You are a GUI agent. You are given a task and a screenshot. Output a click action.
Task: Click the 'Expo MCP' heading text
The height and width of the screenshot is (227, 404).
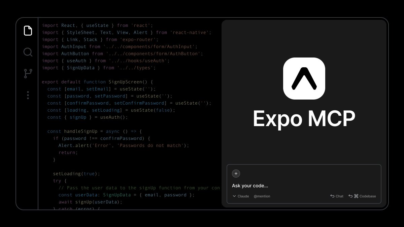pos(304,119)
